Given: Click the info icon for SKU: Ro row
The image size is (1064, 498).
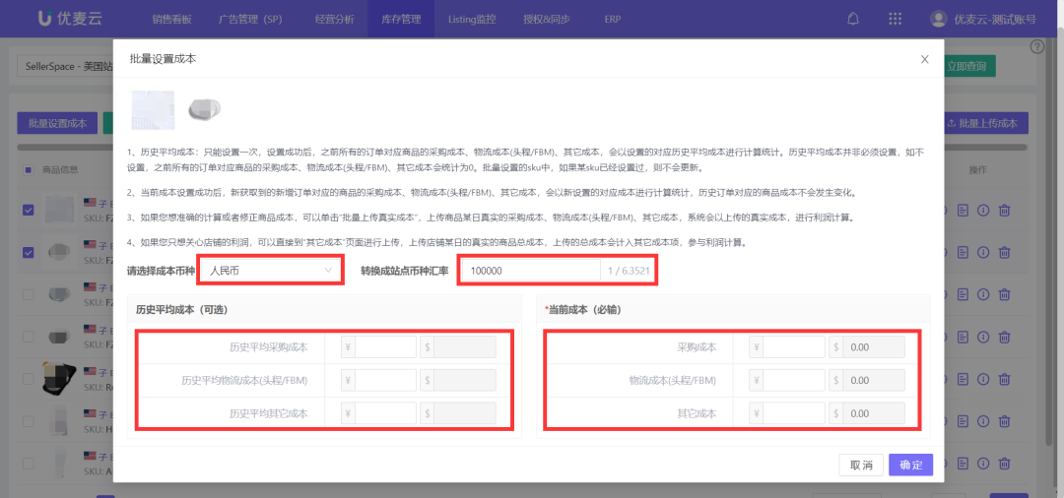Looking at the screenshot, I should tap(983, 379).
